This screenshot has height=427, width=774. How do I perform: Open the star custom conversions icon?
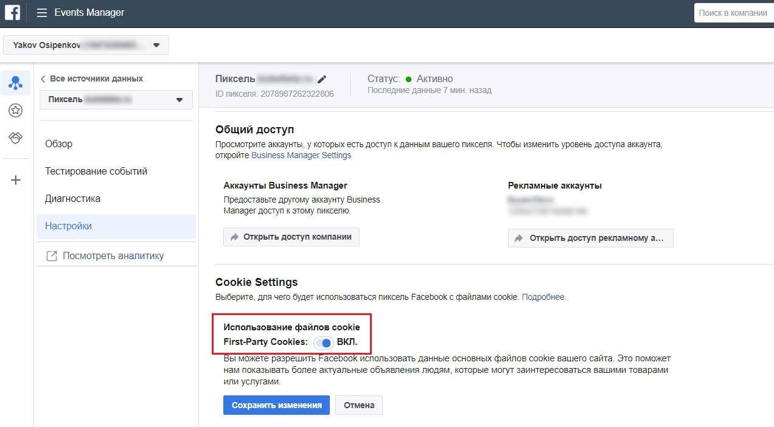pos(16,111)
